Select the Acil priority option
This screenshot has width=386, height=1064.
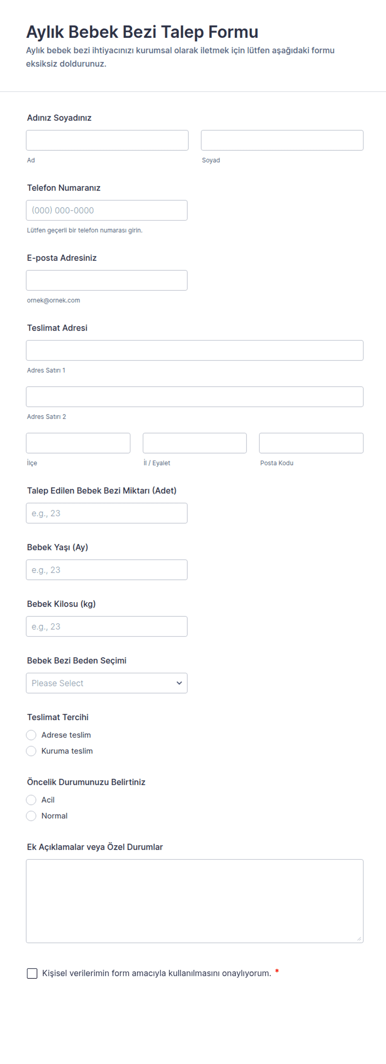coord(31,800)
